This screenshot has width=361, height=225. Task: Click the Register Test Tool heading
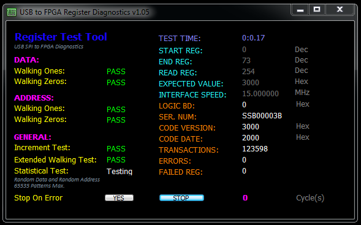[x=61, y=37]
